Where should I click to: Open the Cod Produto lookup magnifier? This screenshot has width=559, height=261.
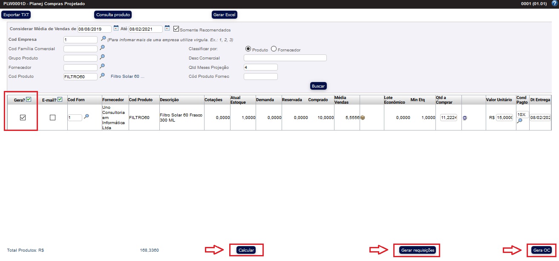tap(102, 76)
